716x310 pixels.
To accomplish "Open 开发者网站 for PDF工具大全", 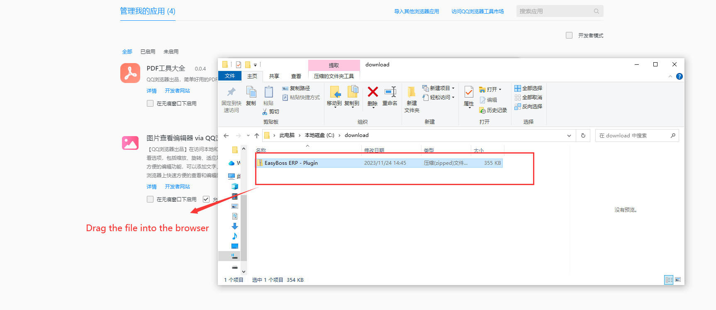I will tap(177, 91).
